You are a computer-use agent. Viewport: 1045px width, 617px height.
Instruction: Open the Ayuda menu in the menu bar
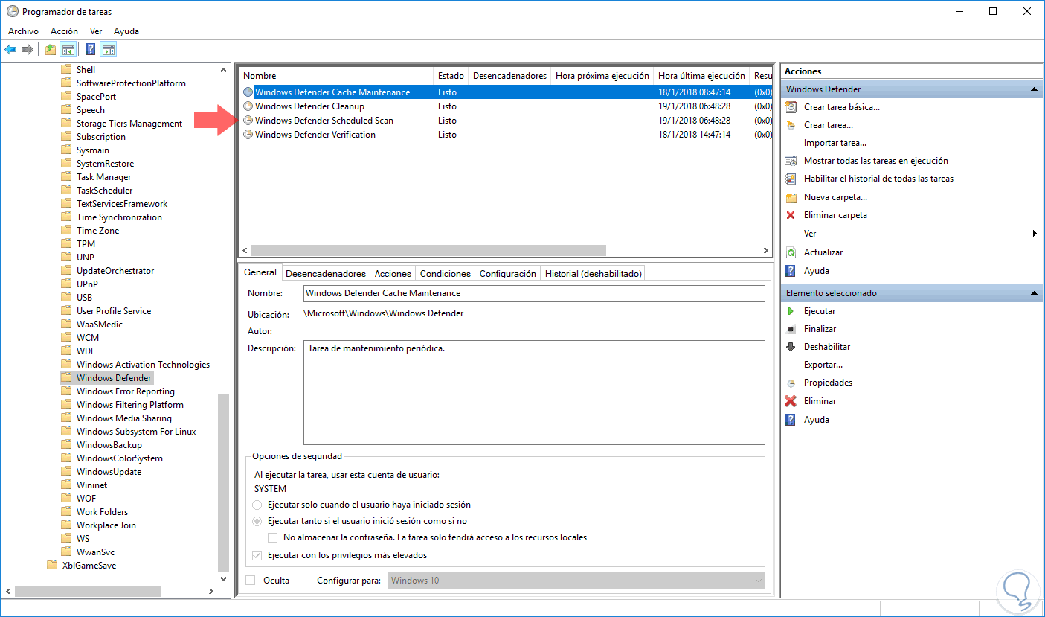coord(126,31)
